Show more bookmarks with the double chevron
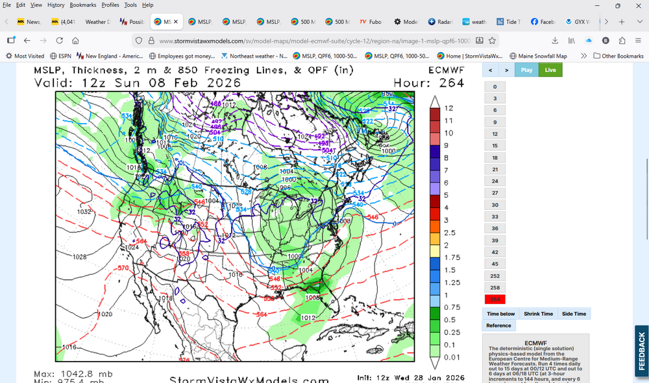The height and width of the screenshot is (383, 649). tap(583, 56)
